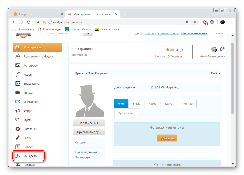Click the site search magnifier button
Viewport: 244px width, 175px height.
88,34
